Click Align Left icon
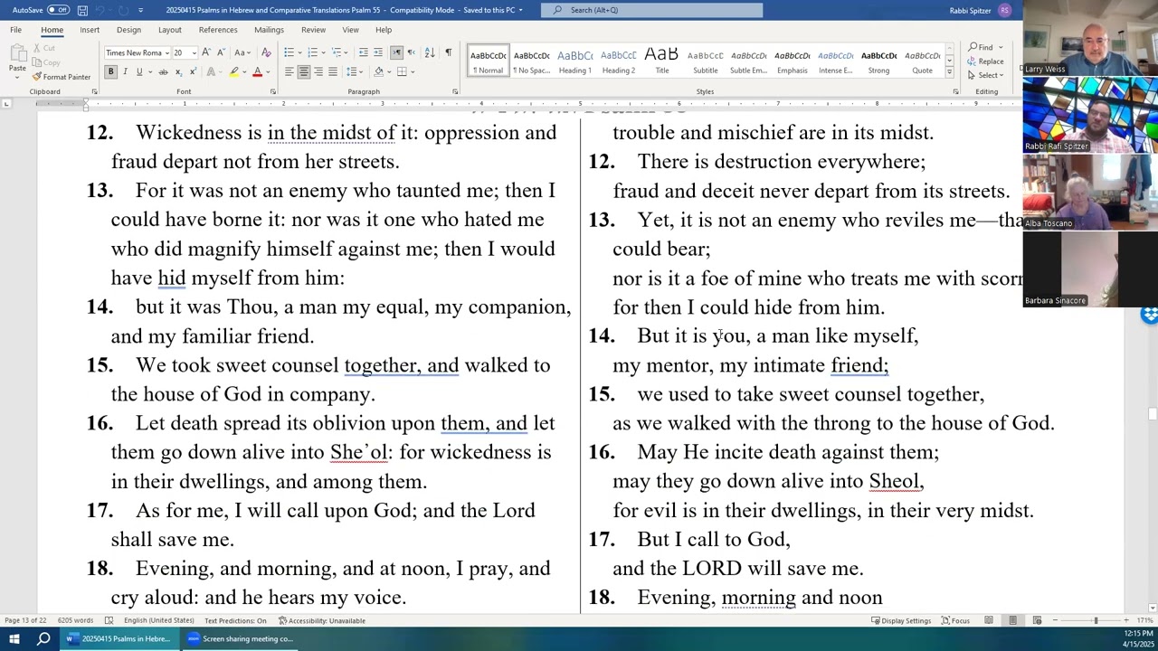 pyautogui.click(x=289, y=71)
